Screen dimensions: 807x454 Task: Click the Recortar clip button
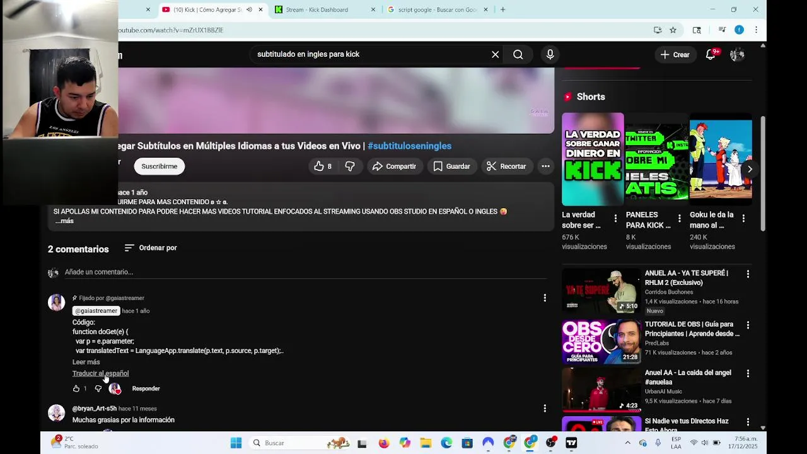[x=506, y=166]
